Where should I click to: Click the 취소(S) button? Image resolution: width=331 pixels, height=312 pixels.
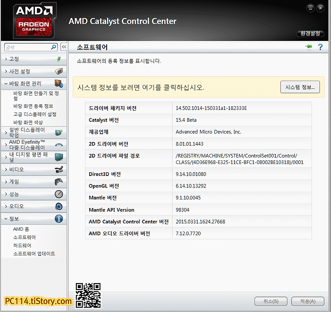point(271,301)
